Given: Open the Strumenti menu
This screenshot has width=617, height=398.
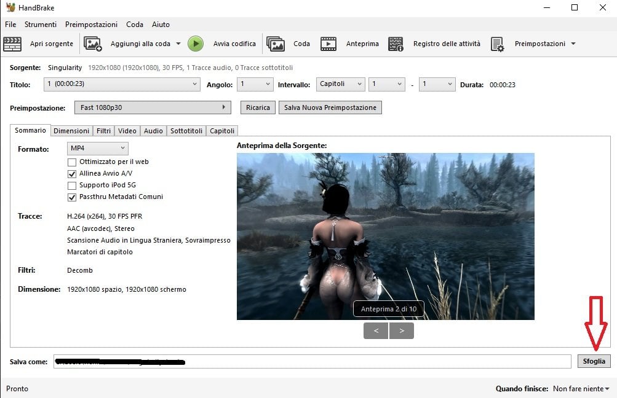Looking at the screenshot, I should [41, 25].
